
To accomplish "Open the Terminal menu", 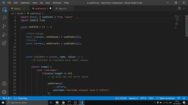I will (57, 3).
